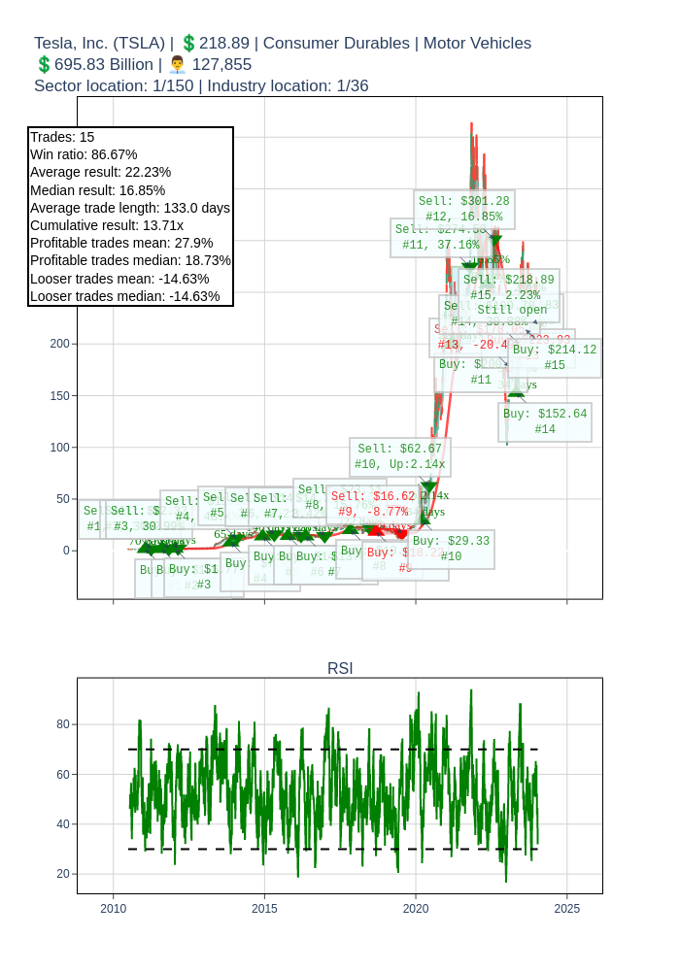
Task: Click the 'Motor Vehicles' industry text
Action: point(478,44)
